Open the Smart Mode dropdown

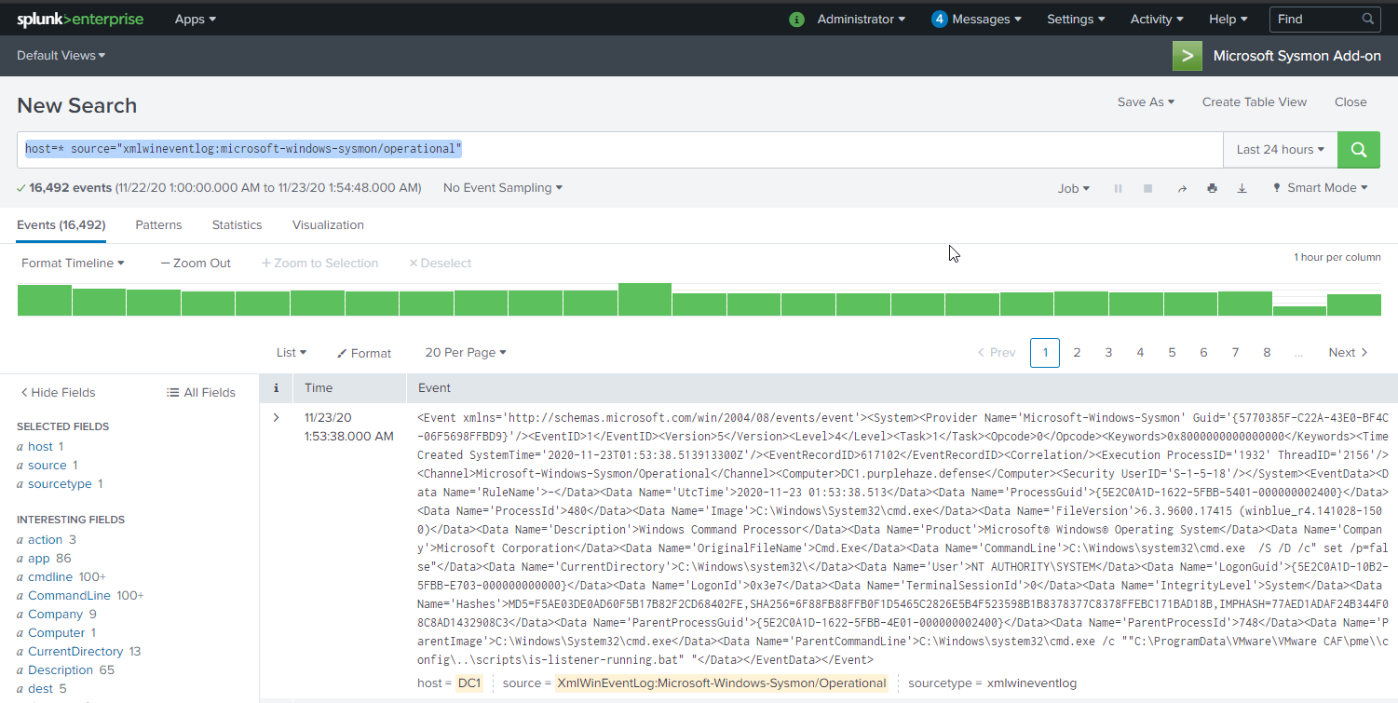[1320, 188]
